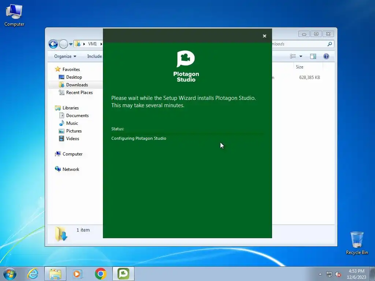Open the Computer desktop icon
The image size is (375, 281).
point(14,15)
